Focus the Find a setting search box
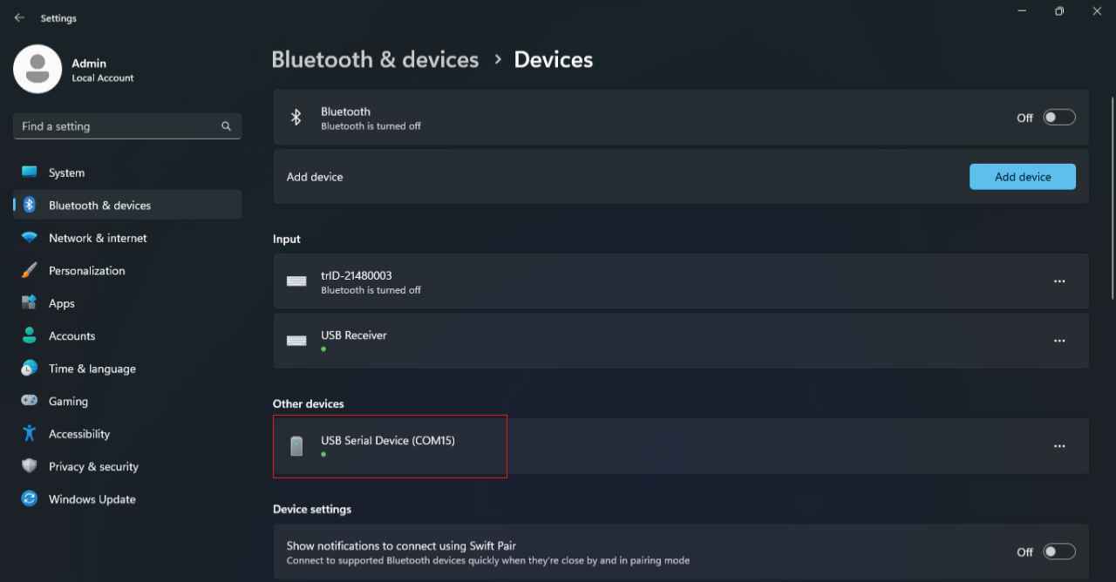The width and height of the screenshot is (1116, 582). click(x=118, y=126)
